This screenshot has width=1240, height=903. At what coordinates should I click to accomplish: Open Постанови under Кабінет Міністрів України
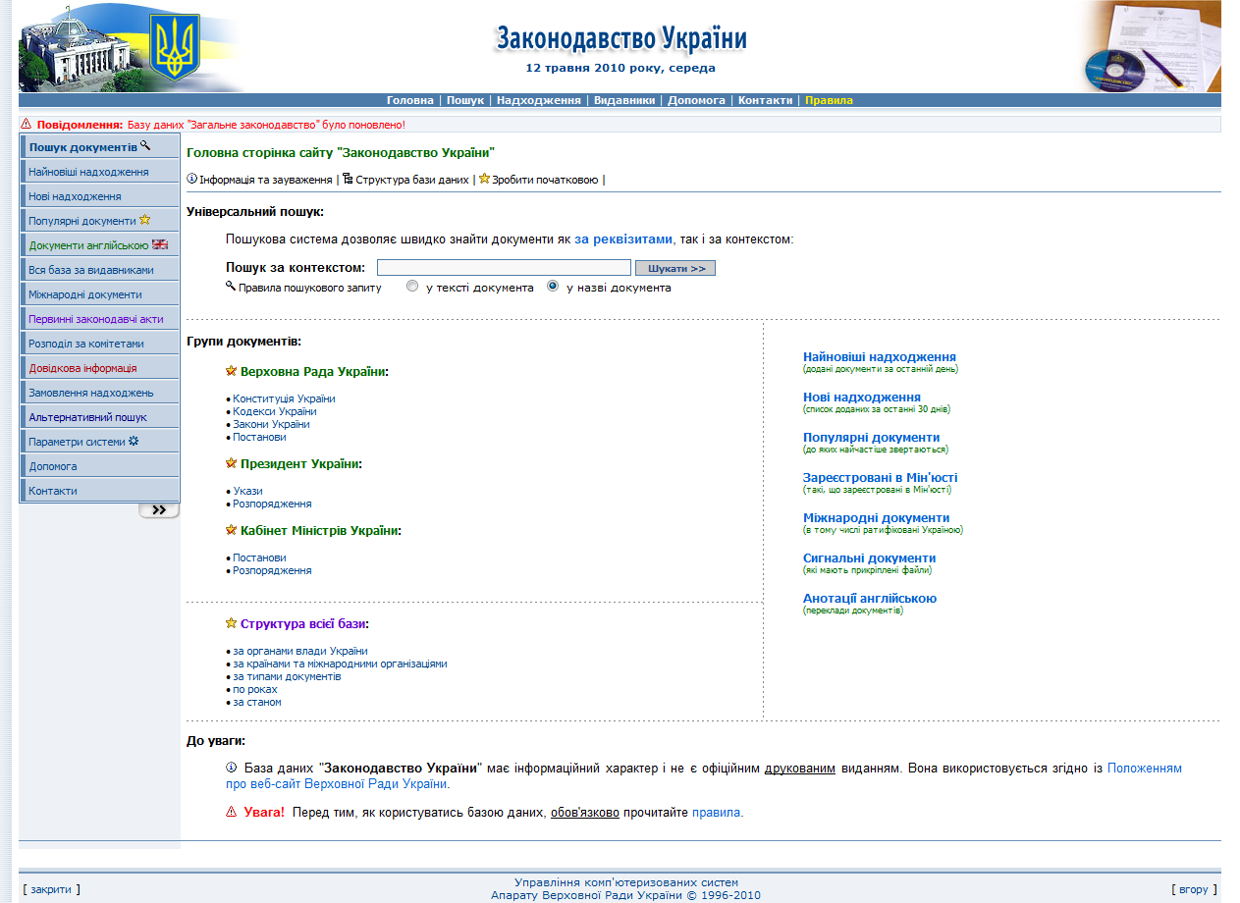coord(259,558)
